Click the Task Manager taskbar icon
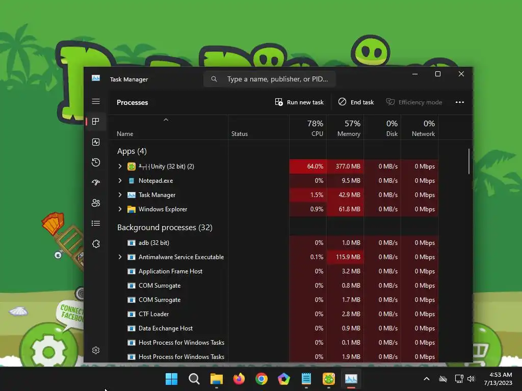The height and width of the screenshot is (391, 522). 351,379
